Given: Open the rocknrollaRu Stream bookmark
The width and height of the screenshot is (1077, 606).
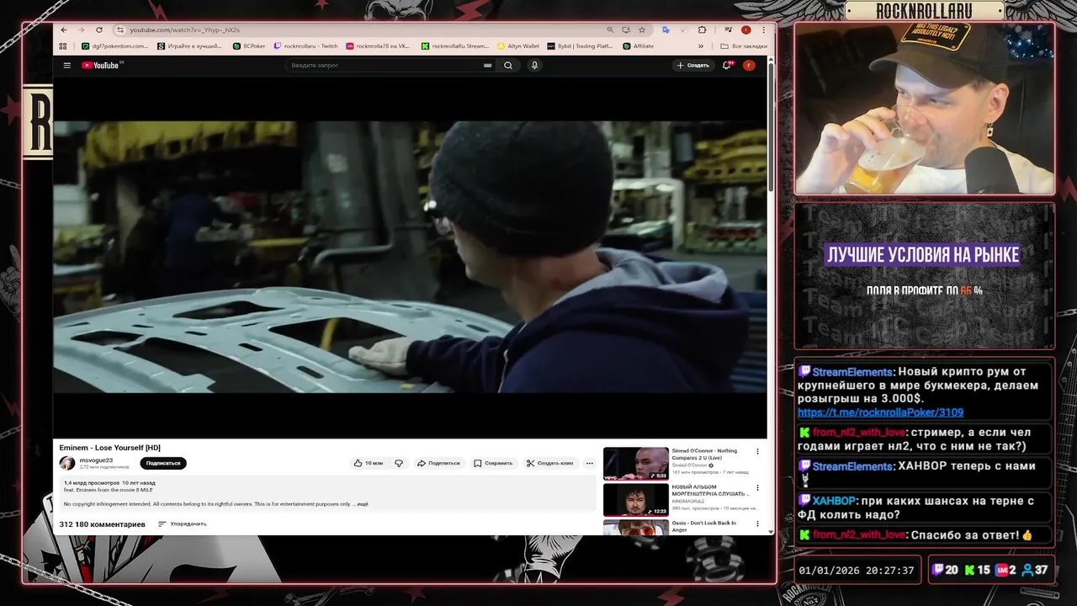Looking at the screenshot, I should (455, 46).
